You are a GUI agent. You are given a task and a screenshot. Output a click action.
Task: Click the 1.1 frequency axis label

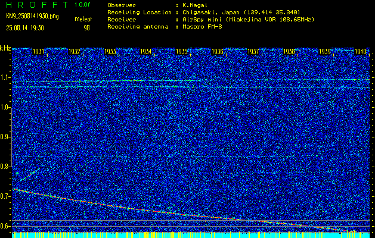tap(5, 77)
